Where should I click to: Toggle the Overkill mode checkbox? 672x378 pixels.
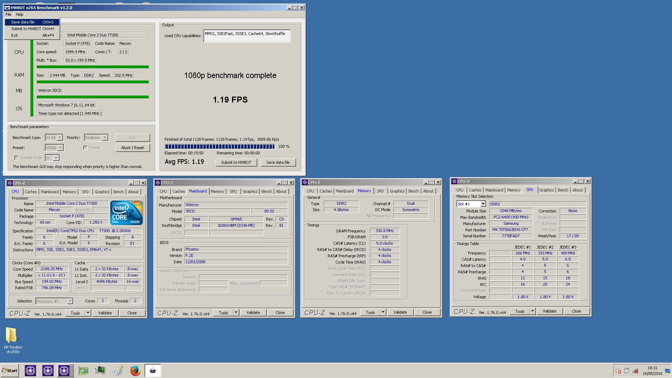click(16, 158)
